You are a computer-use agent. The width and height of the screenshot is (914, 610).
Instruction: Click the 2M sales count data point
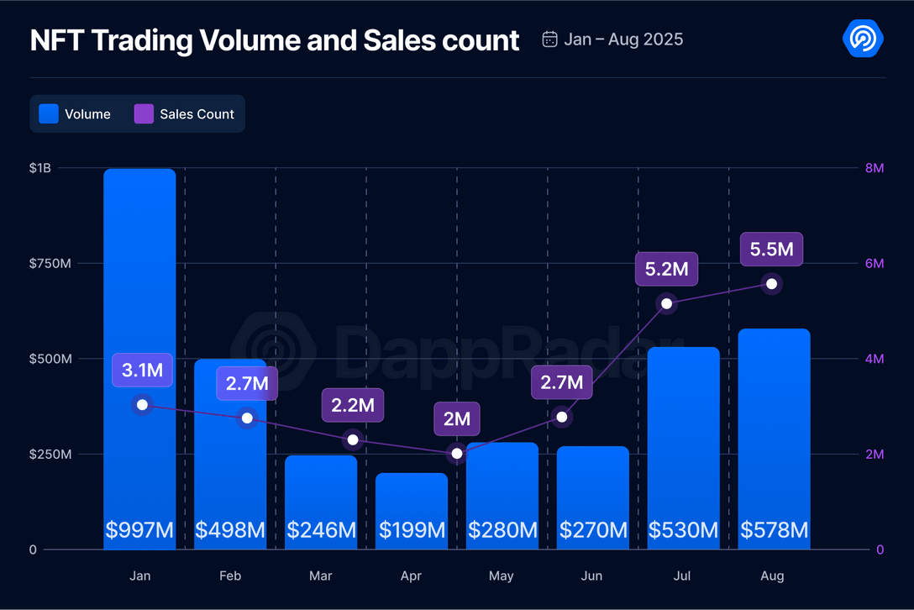pos(457,453)
